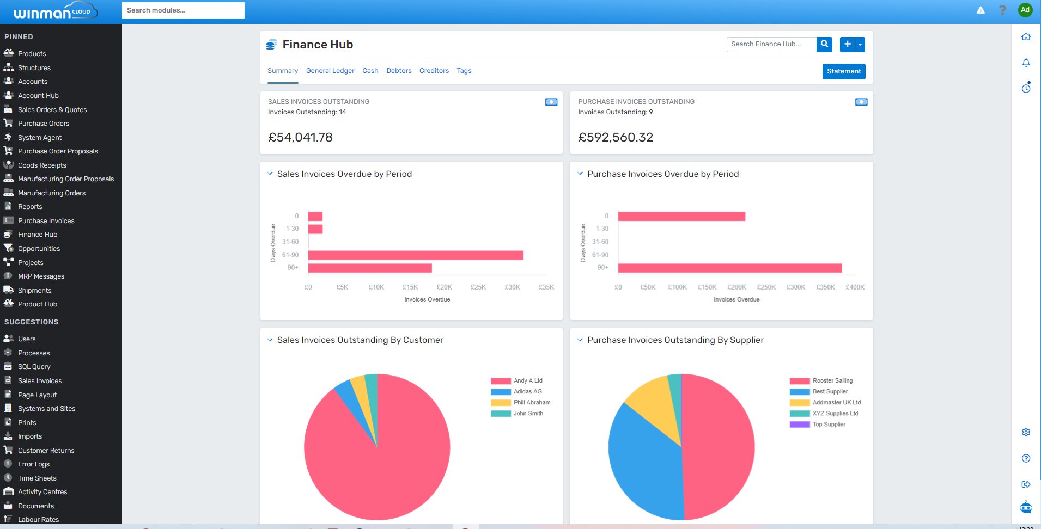This screenshot has height=529, width=1041.
Task: Open the Debtors tab
Action: tap(399, 71)
